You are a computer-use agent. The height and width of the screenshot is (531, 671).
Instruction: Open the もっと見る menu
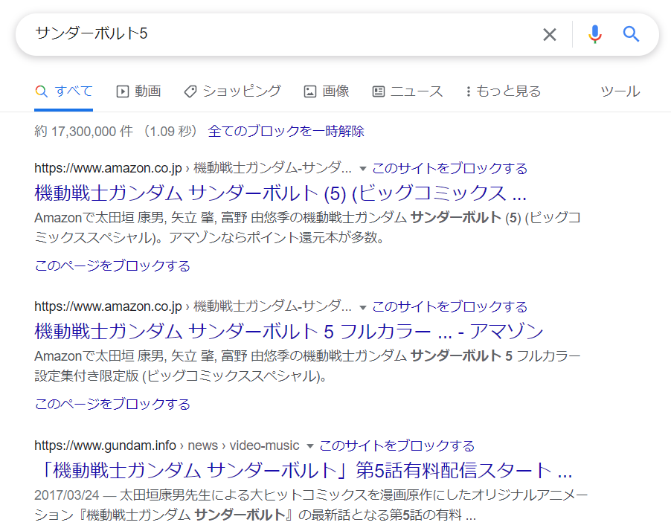(x=503, y=91)
